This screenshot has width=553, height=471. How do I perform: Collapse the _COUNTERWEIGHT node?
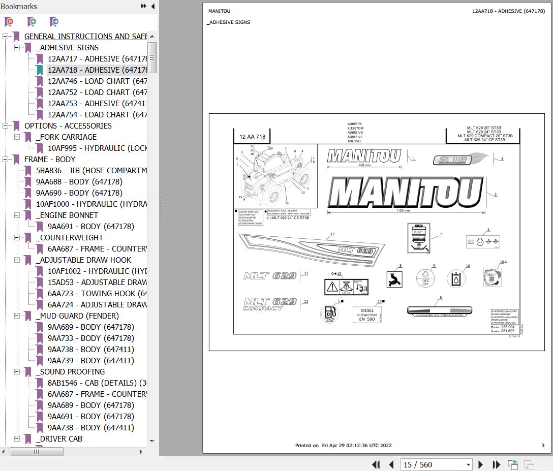[x=17, y=238]
